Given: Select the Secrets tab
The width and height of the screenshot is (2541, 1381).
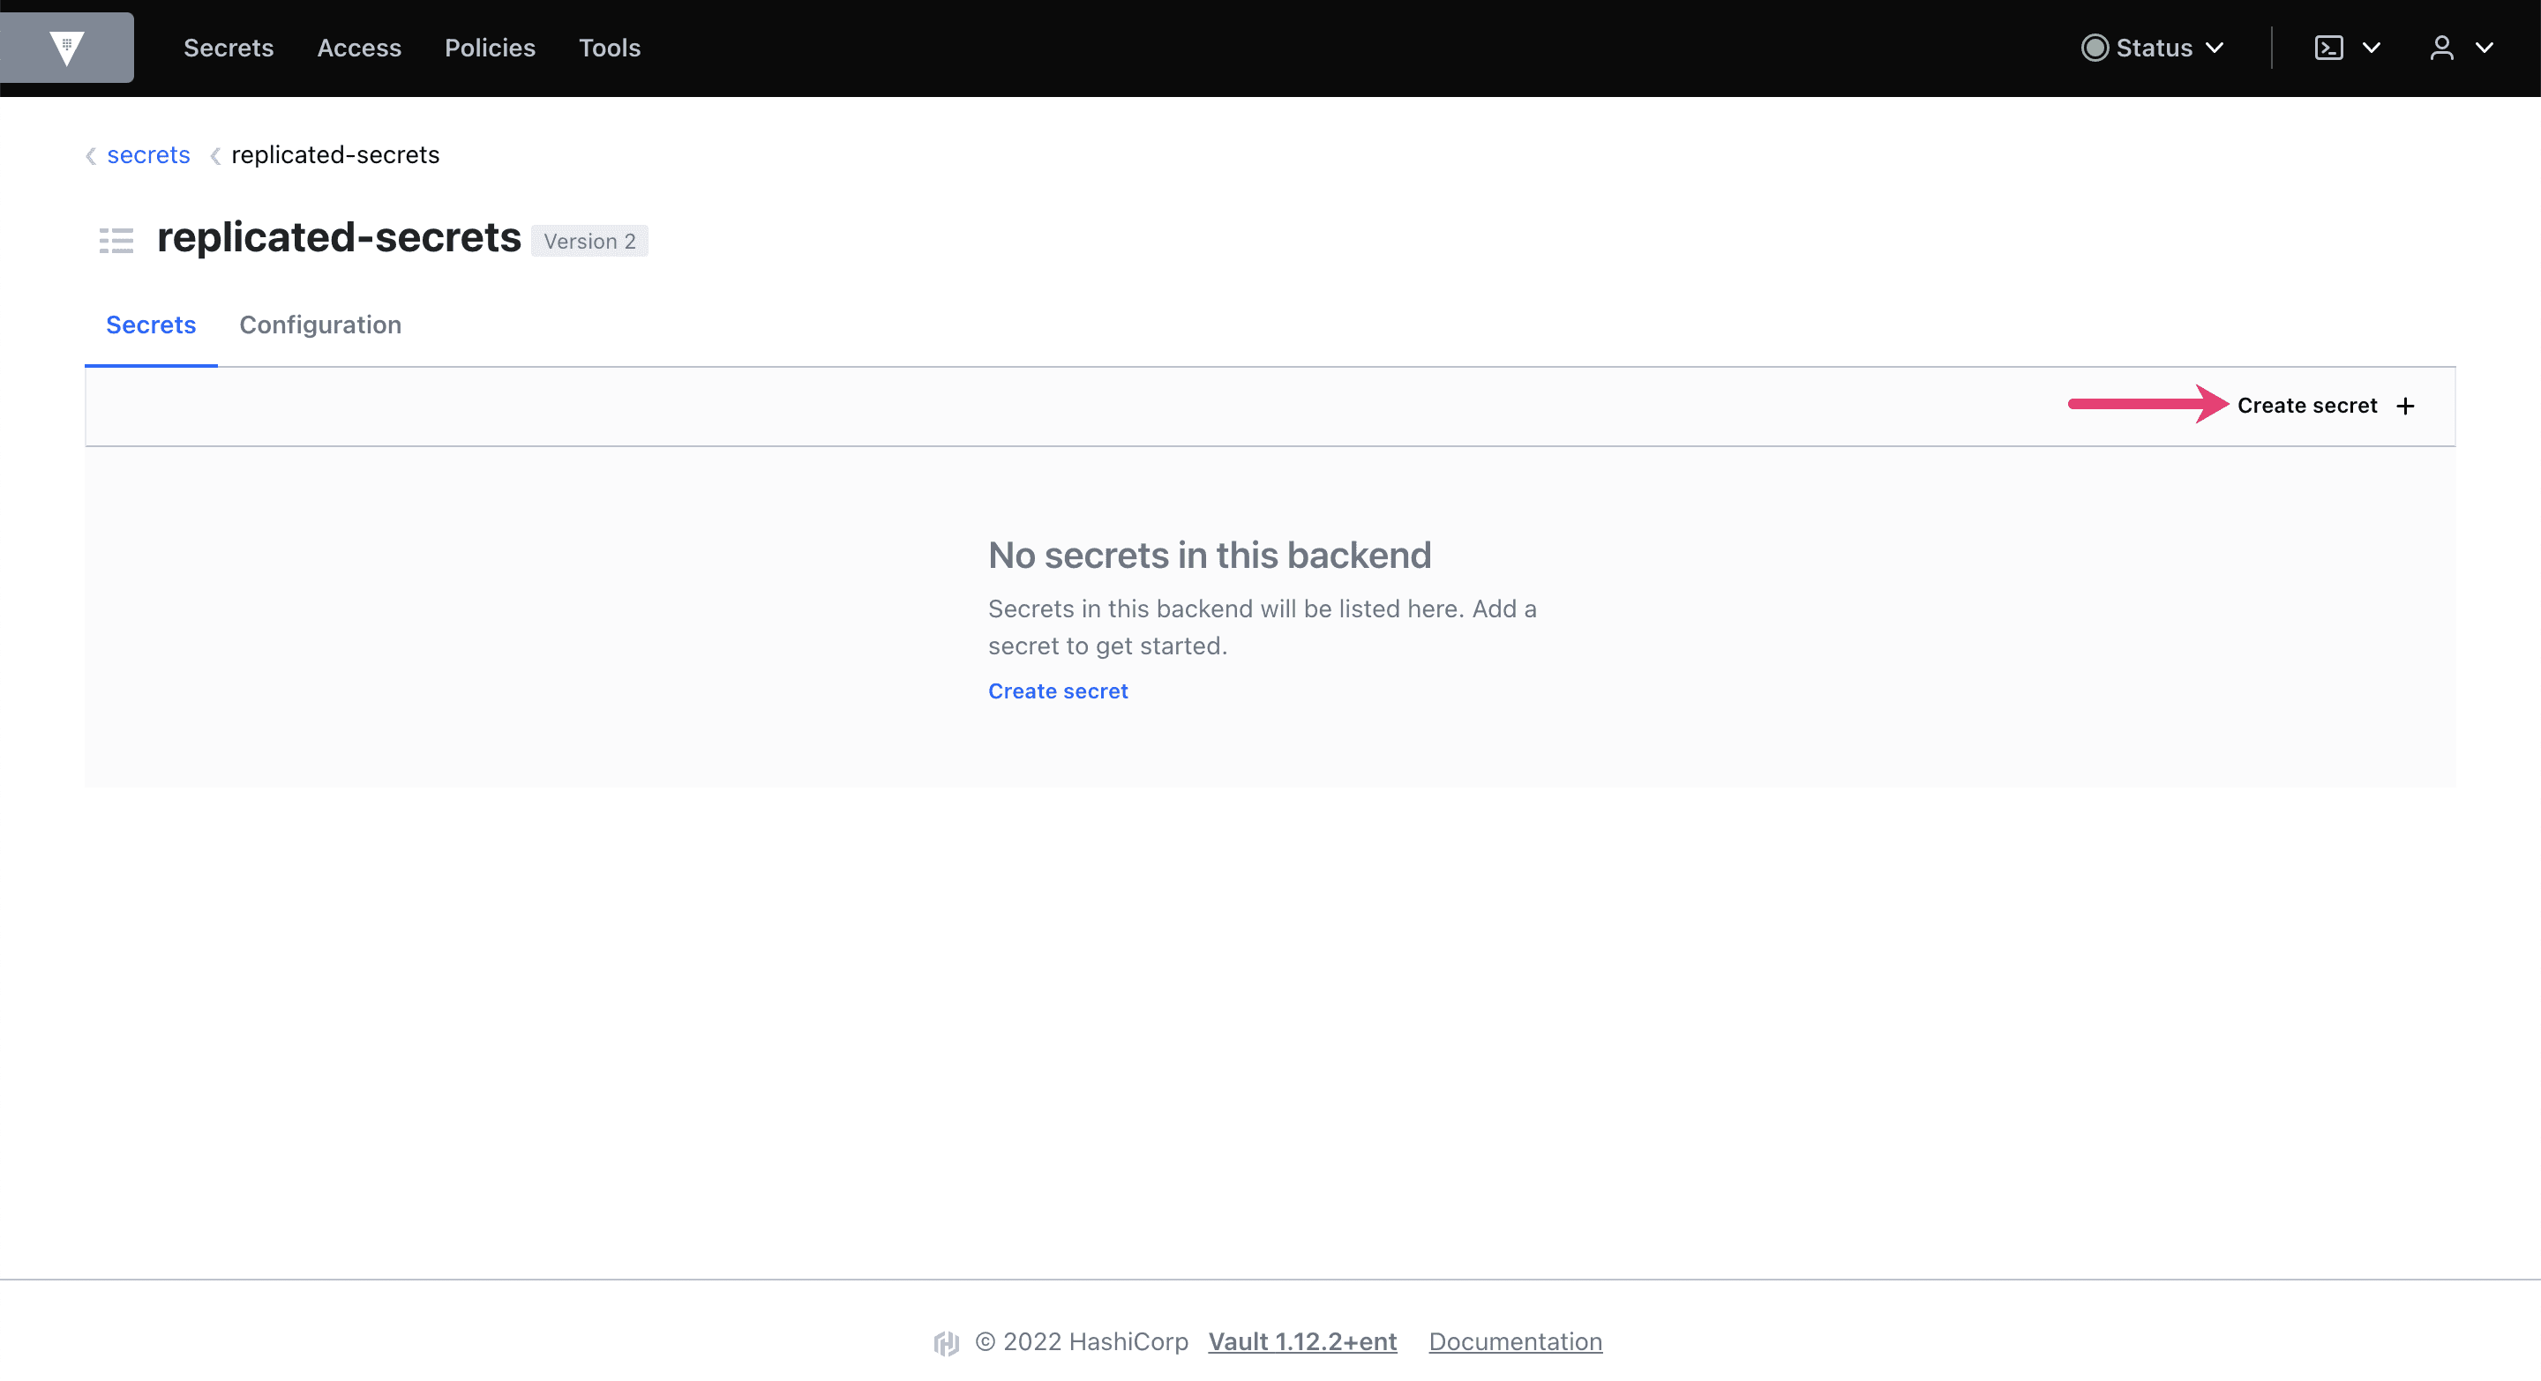Looking at the screenshot, I should pos(152,323).
